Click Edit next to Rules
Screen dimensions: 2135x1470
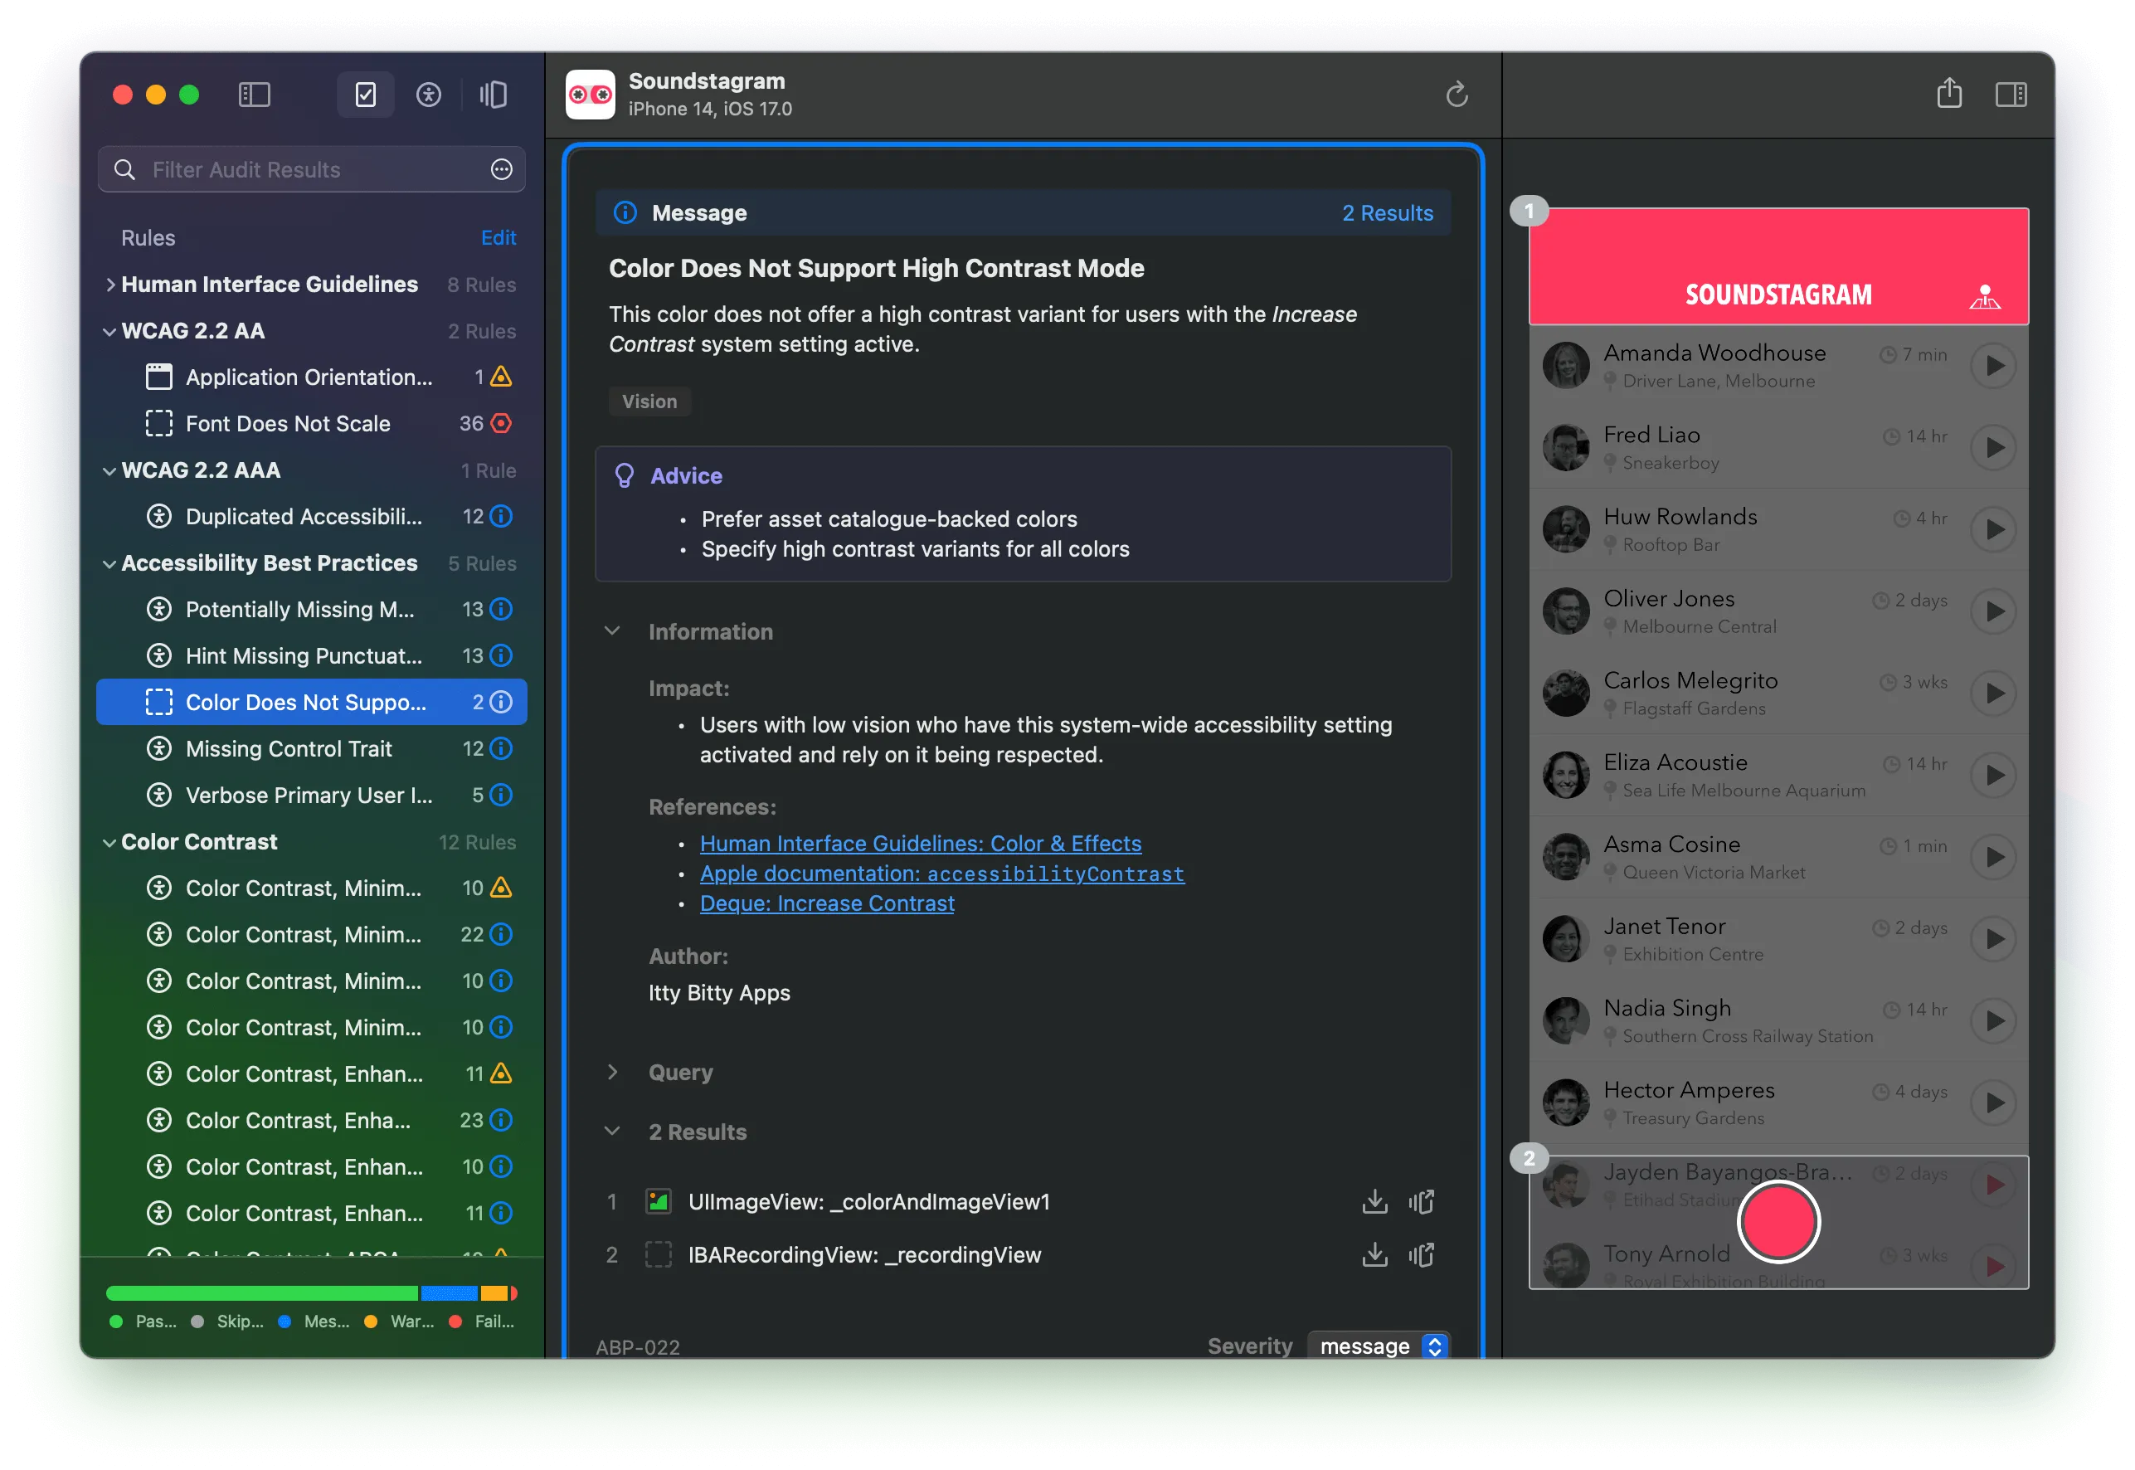[498, 237]
